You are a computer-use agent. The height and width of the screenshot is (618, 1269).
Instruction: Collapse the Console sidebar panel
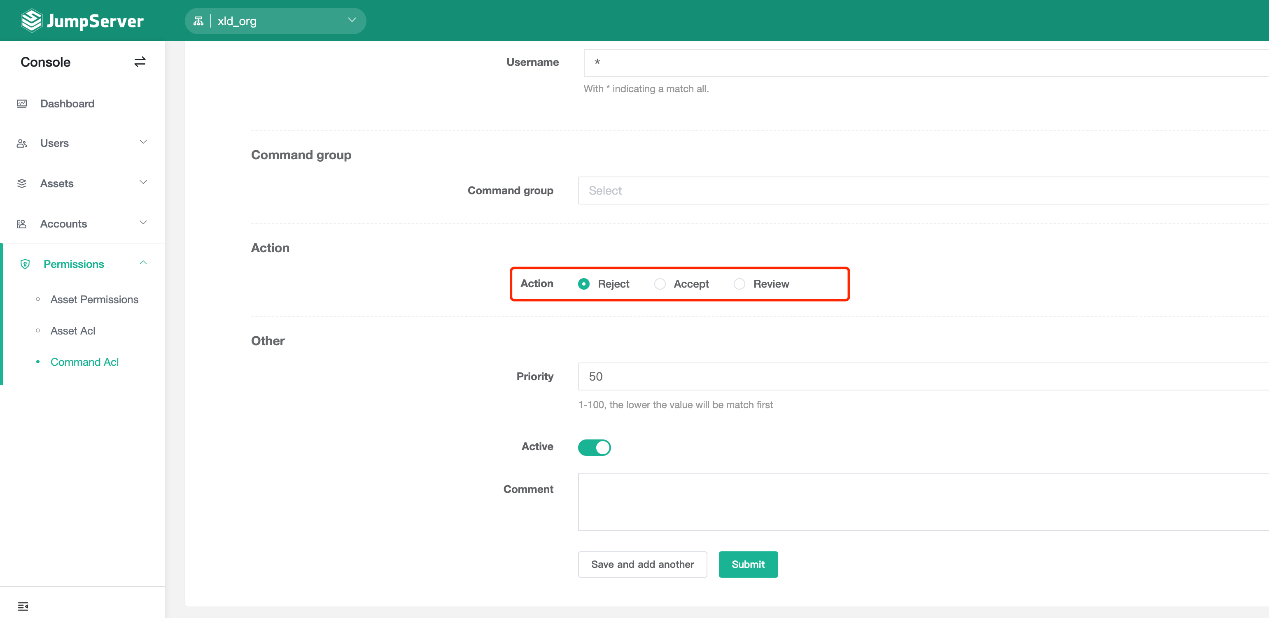click(140, 62)
